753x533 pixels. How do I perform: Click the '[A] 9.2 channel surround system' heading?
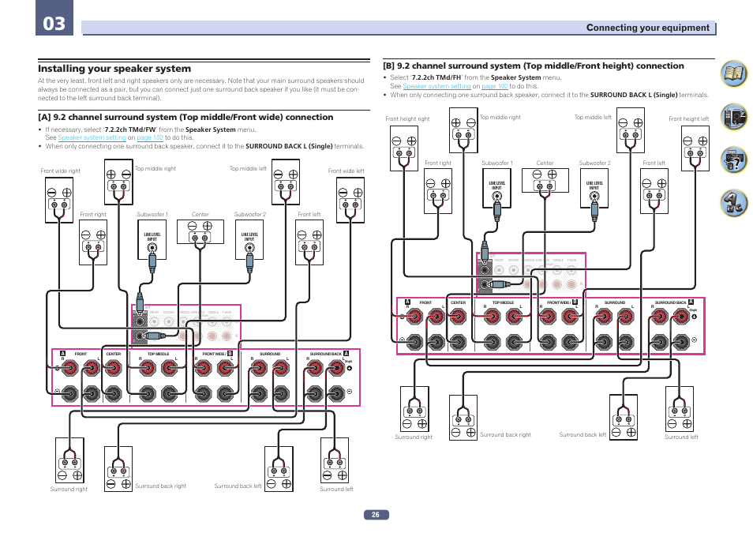click(x=185, y=117)
